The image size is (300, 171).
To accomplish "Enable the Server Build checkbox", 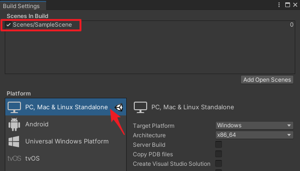I will tap(219, 144).
